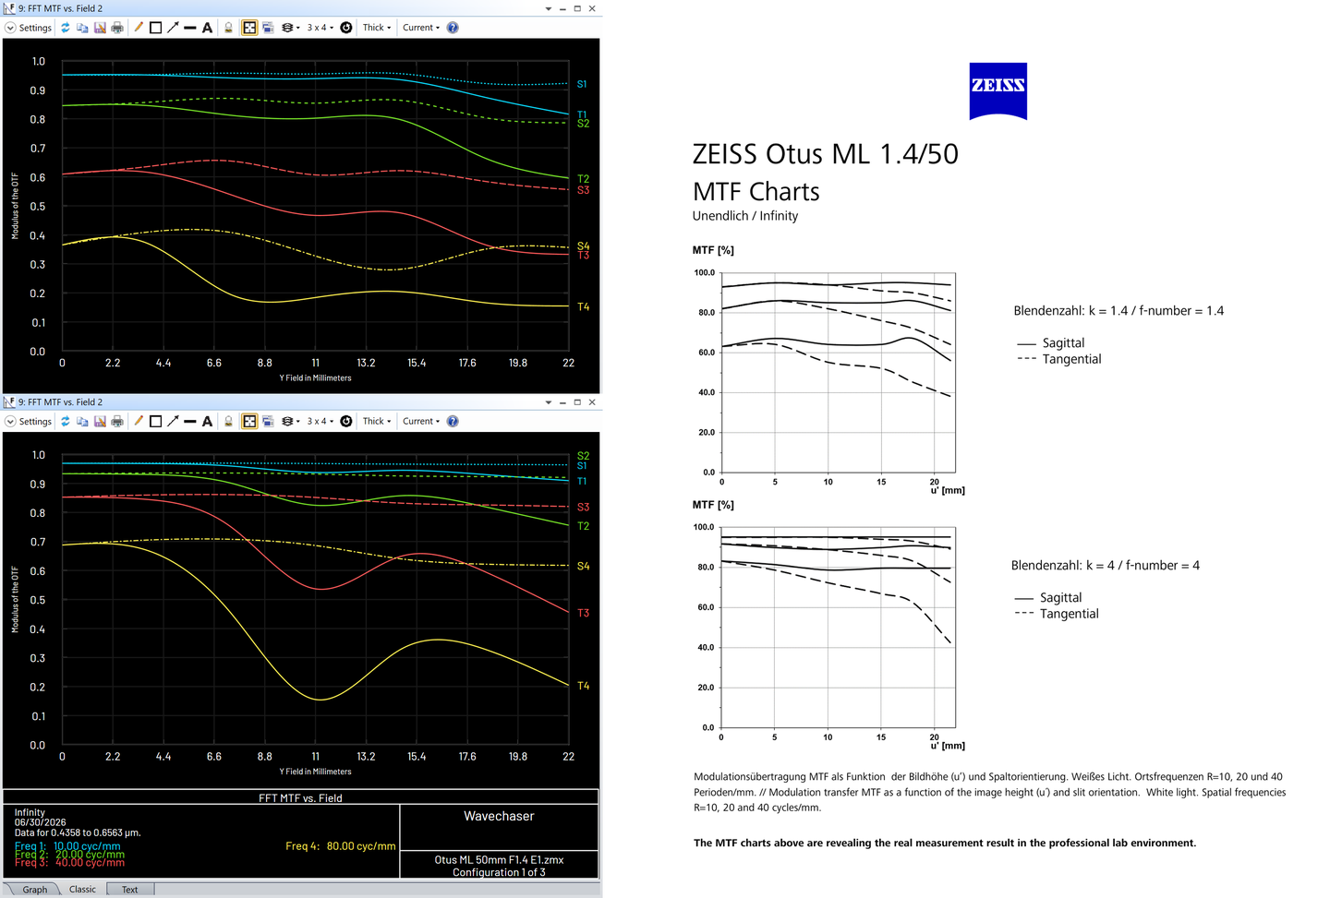This screenshot has width=1330, height=898.
Task: Choose the rectangle draw tool in top window
Action: (155, 28)
